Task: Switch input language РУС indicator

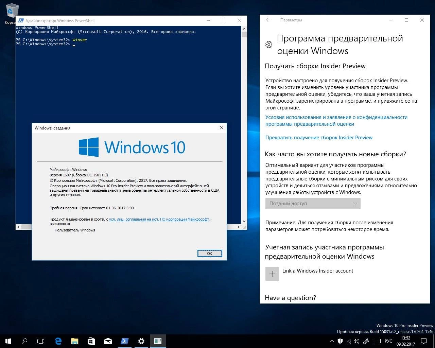Action: click(388, 341)
